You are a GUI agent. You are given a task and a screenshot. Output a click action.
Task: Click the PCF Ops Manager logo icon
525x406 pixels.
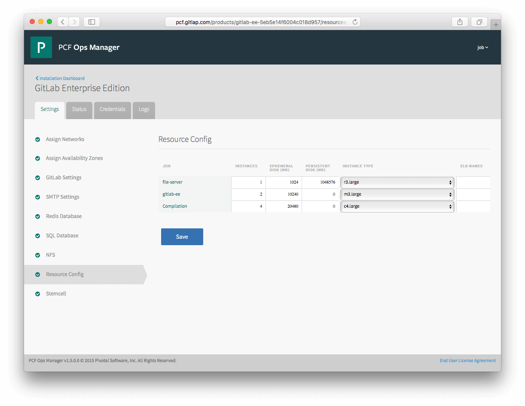pos(41,47)
